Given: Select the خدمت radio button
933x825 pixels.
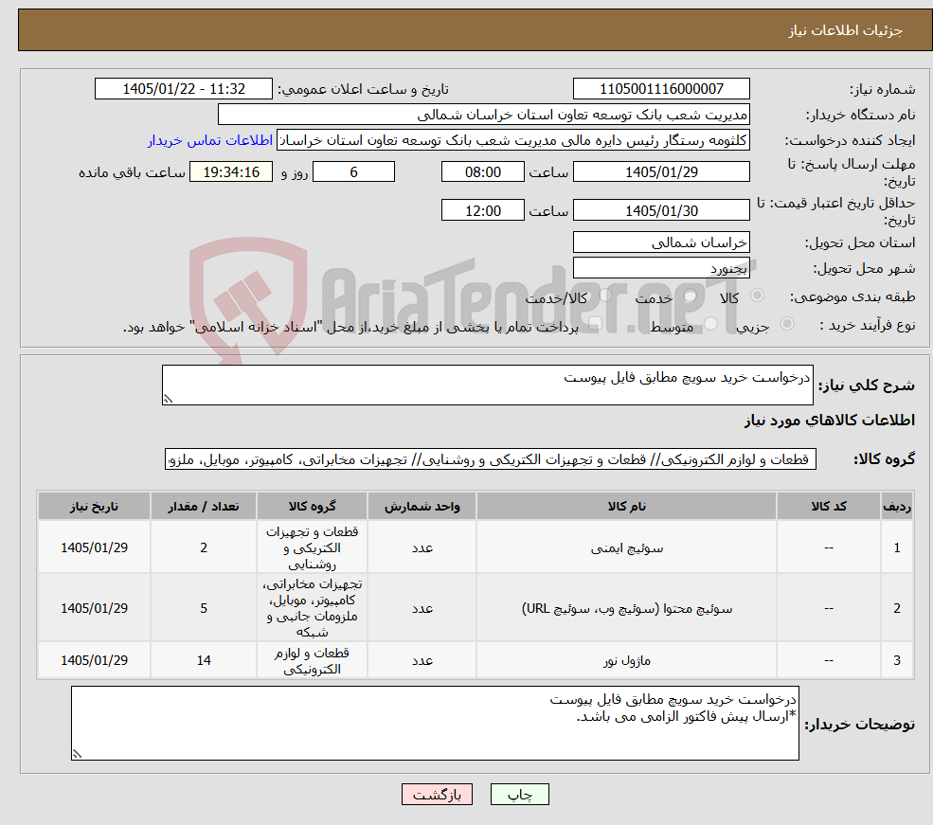Looking at the screenshot, I should (691, 296).
